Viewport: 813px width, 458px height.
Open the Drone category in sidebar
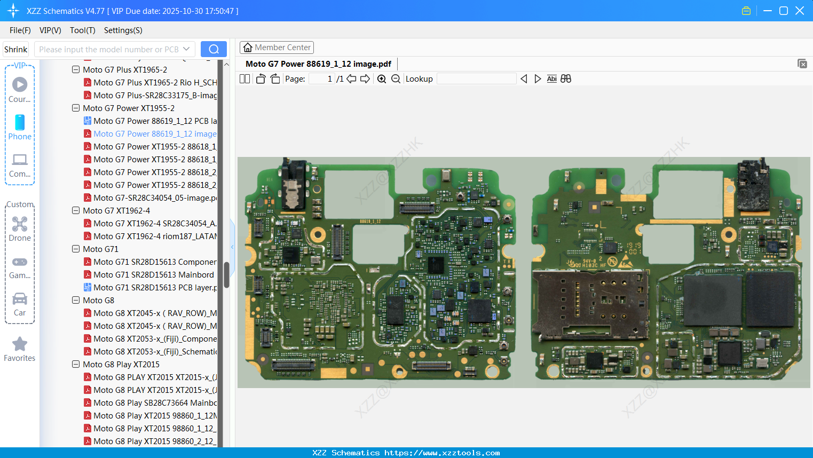click(x=20, y=229)
